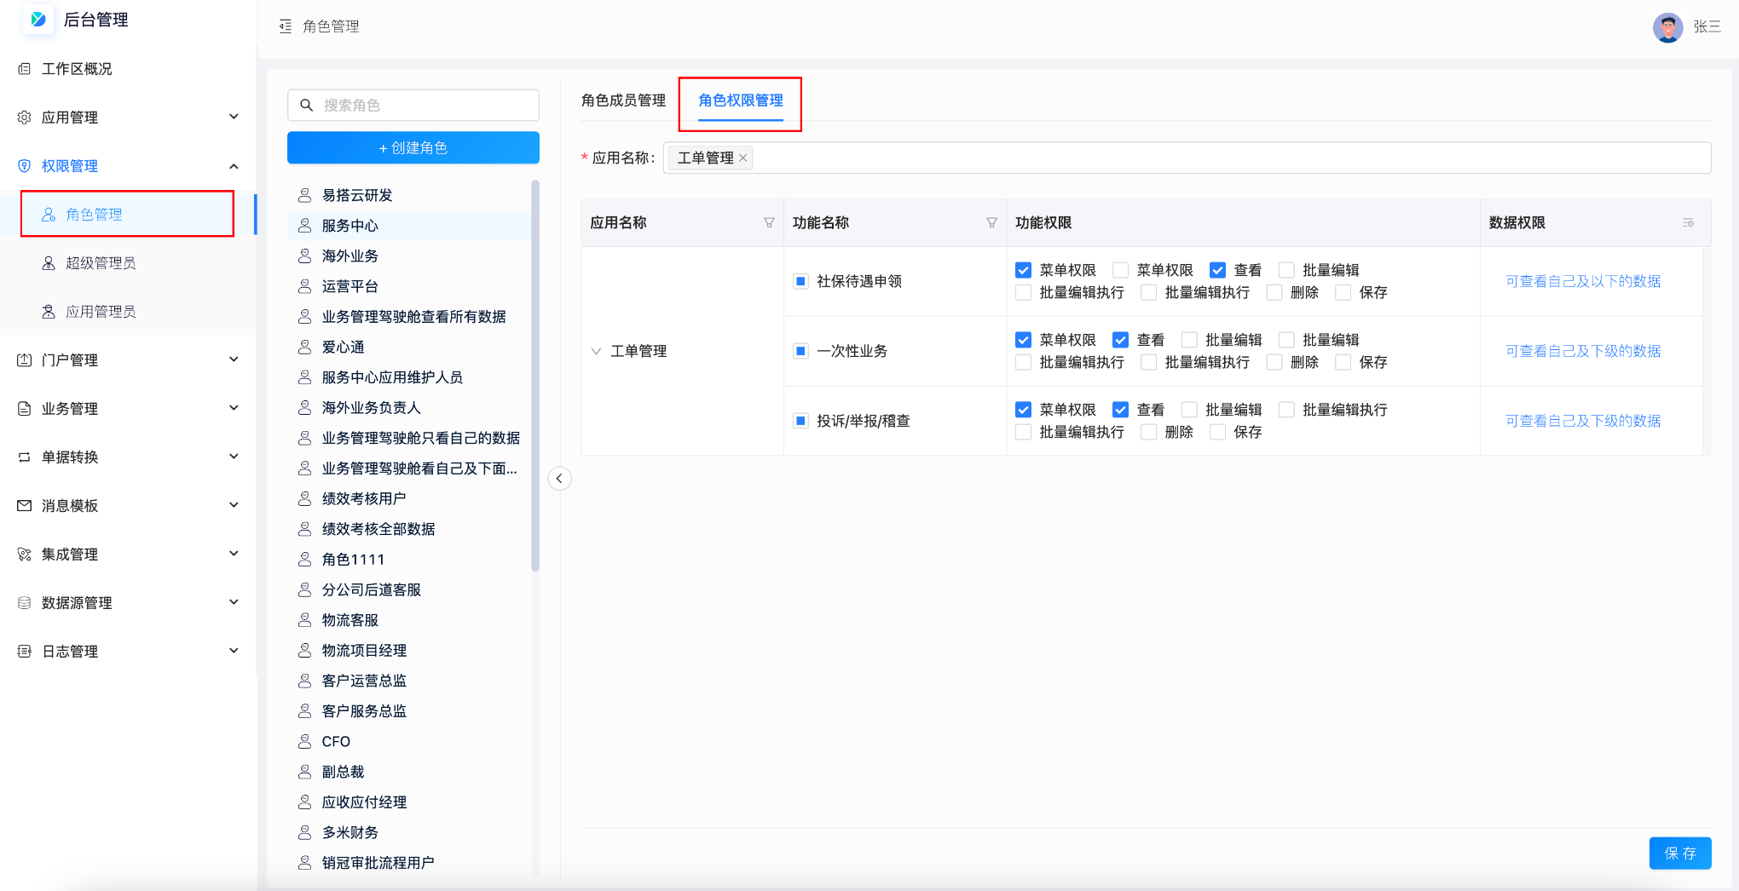Click the 张三 user avatar
The image size is (1739, 891).
click(1667, 27)
